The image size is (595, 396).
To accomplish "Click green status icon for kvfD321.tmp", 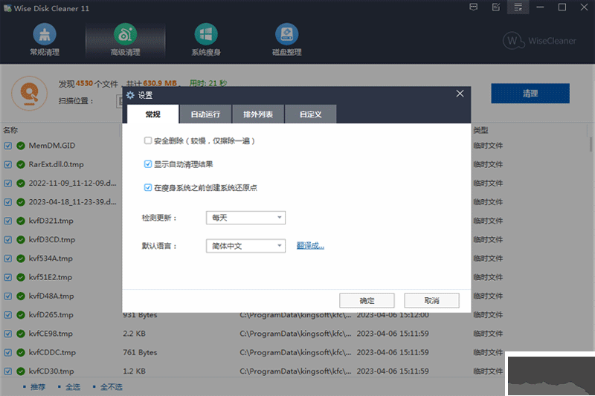I will click(x=21, y=221).
